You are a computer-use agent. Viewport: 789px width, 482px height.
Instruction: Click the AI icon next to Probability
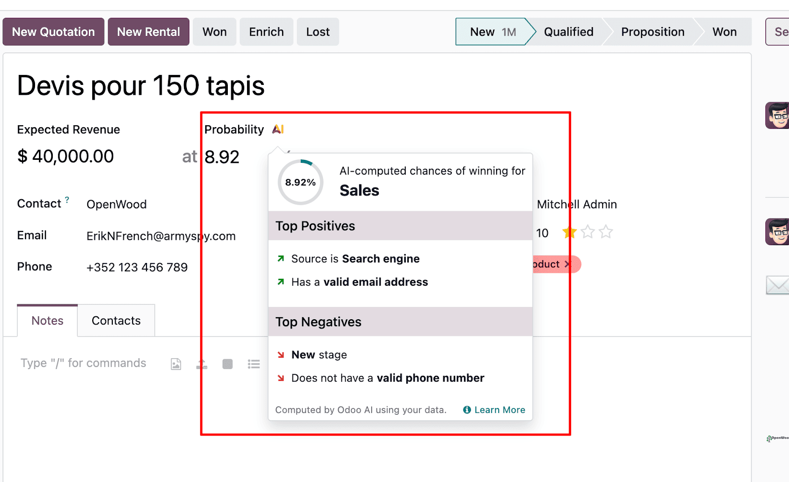pos(278,129)
